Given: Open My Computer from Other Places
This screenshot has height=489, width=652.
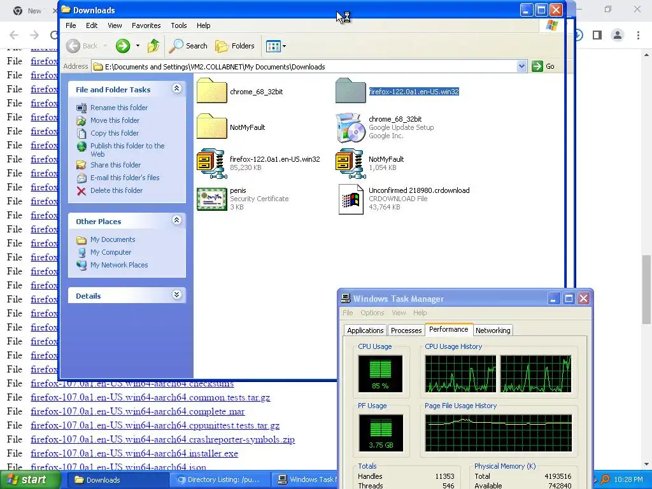Looking at the screenshot, I should 111,252.
